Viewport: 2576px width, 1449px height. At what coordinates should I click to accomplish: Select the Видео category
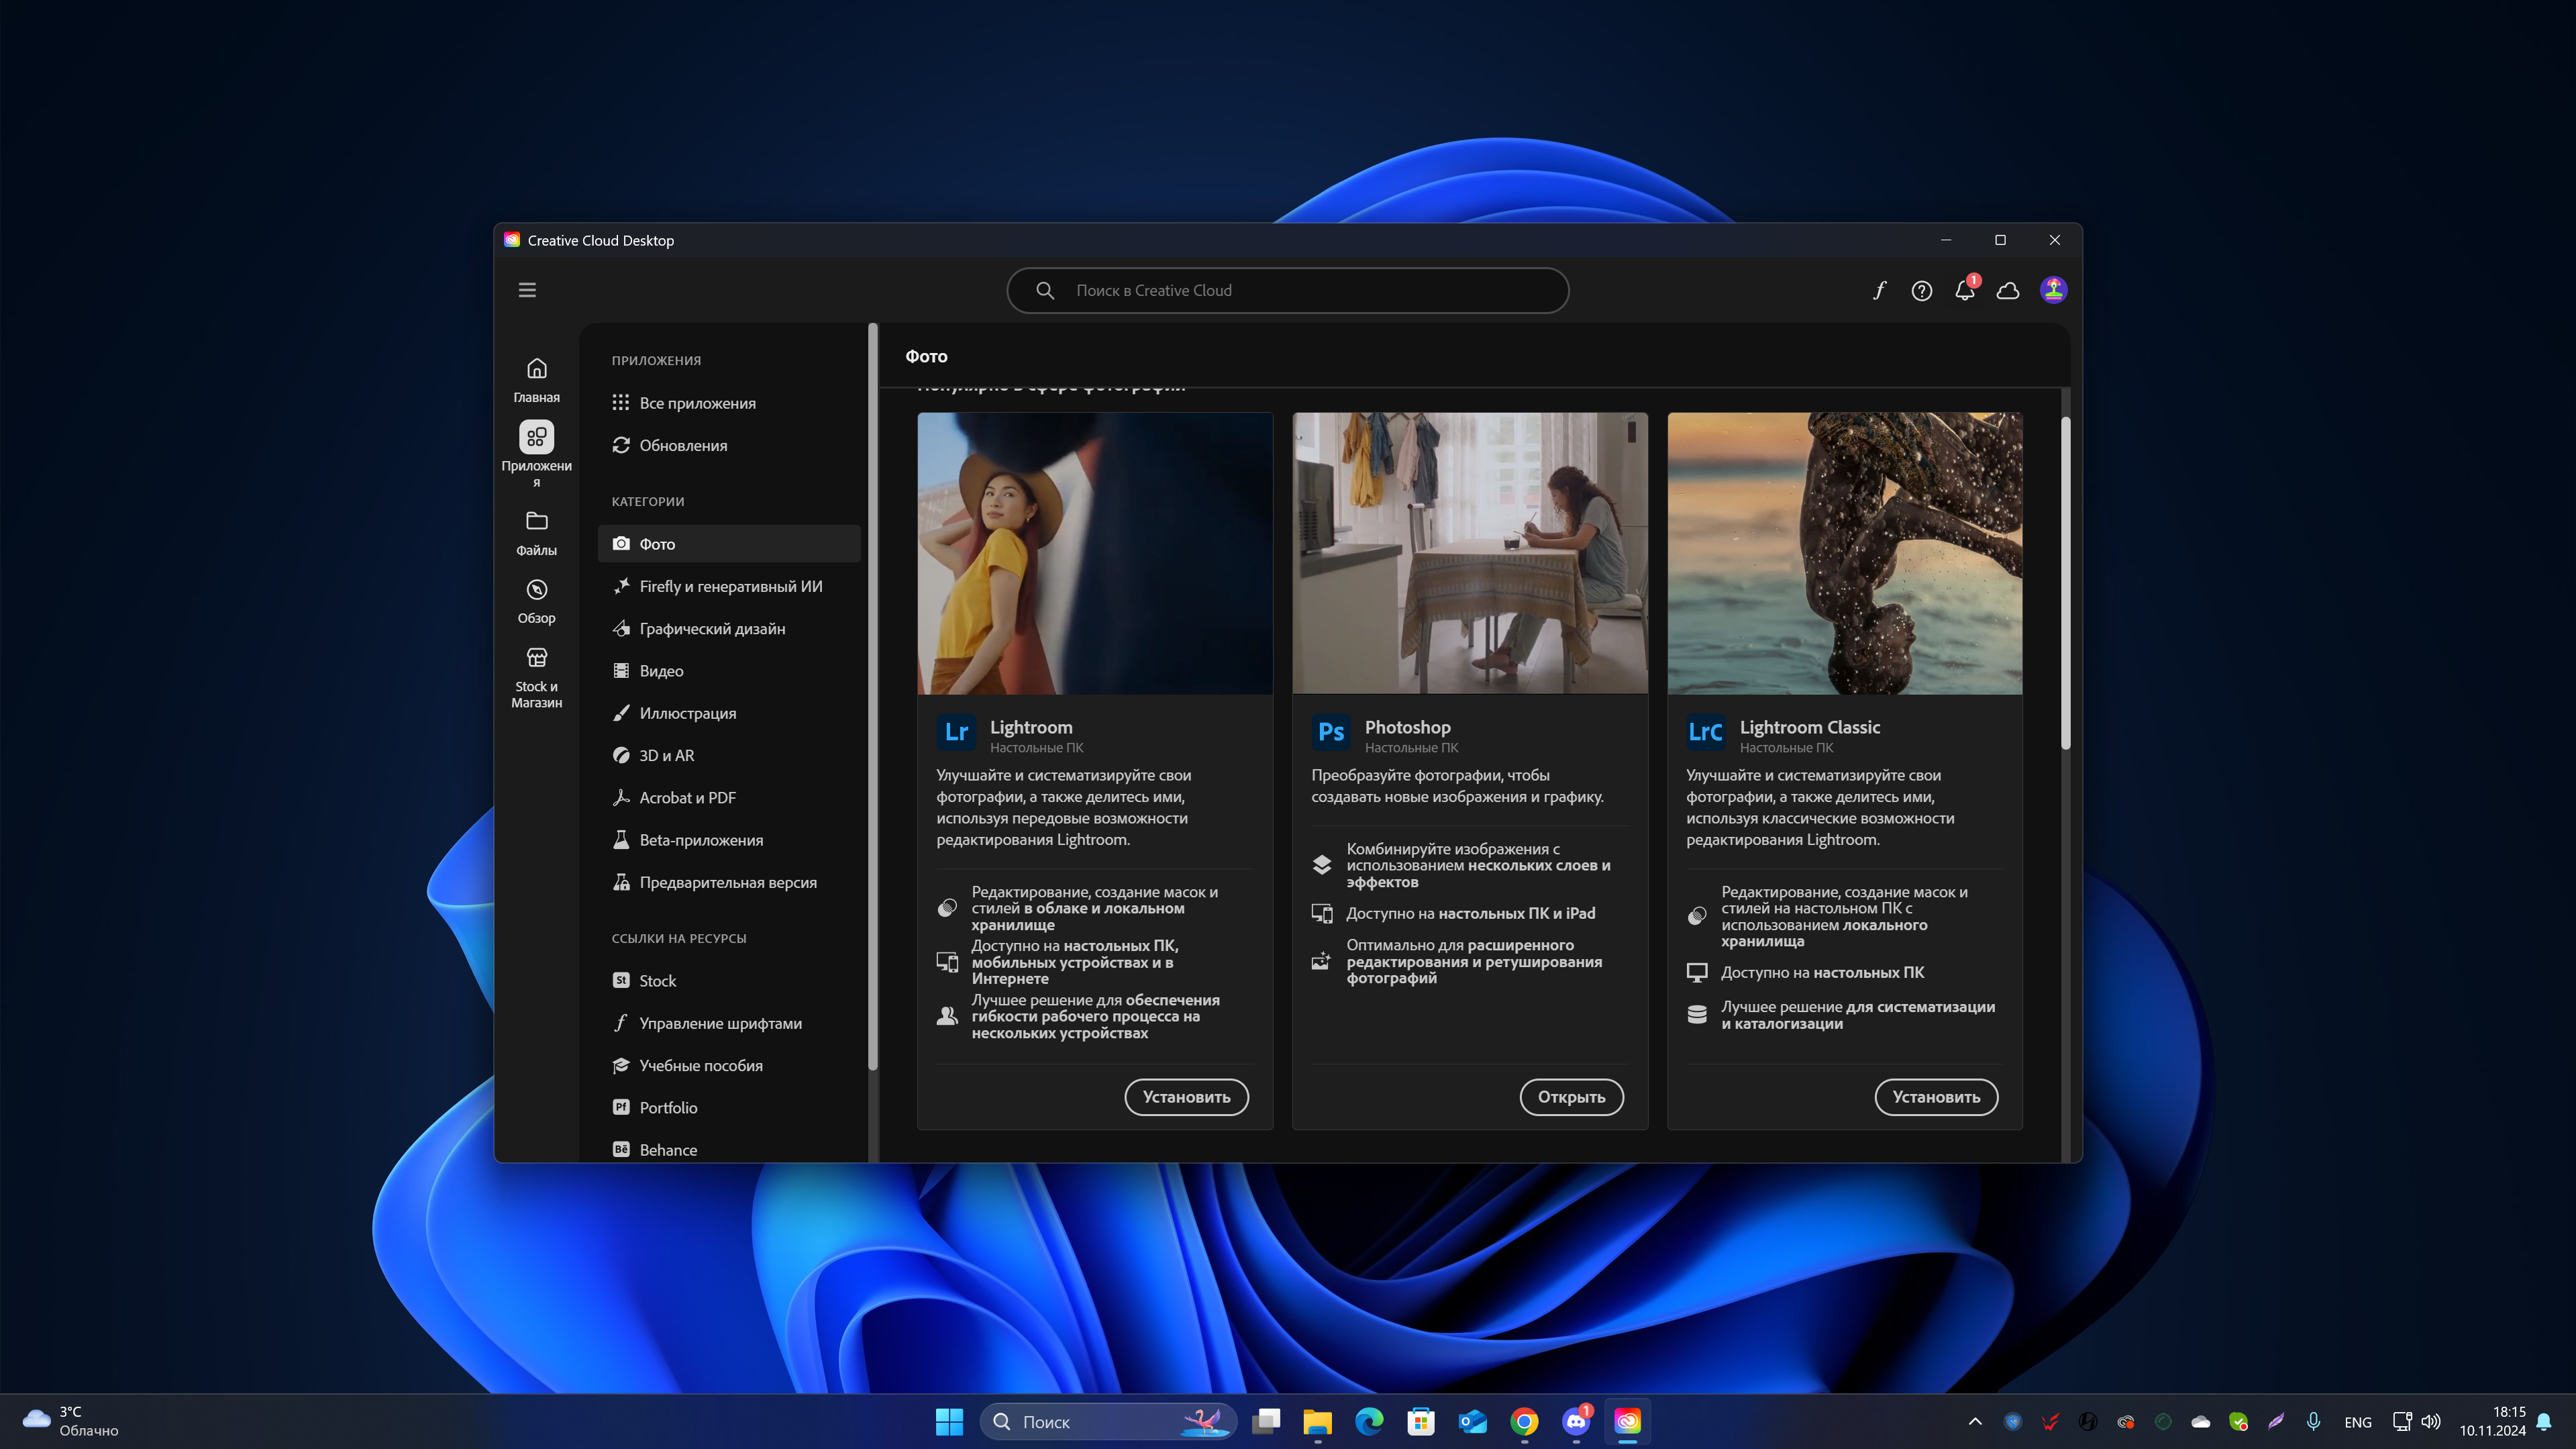729,671
